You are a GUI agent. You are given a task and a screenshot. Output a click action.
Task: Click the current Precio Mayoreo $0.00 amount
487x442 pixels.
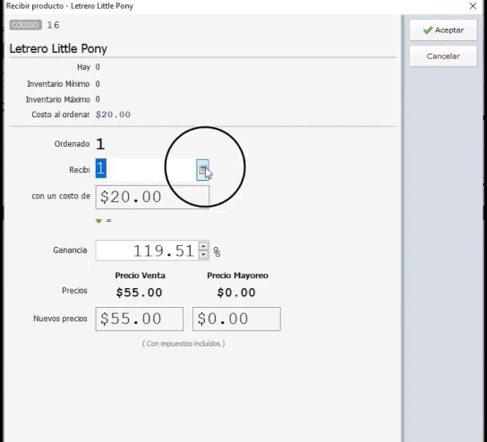pos(236,293)
